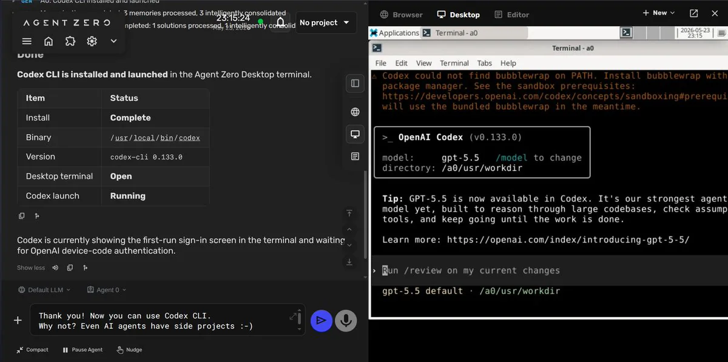Click the 2026-05-23 clock in panel
728x362 pixels.
point(695,33)
